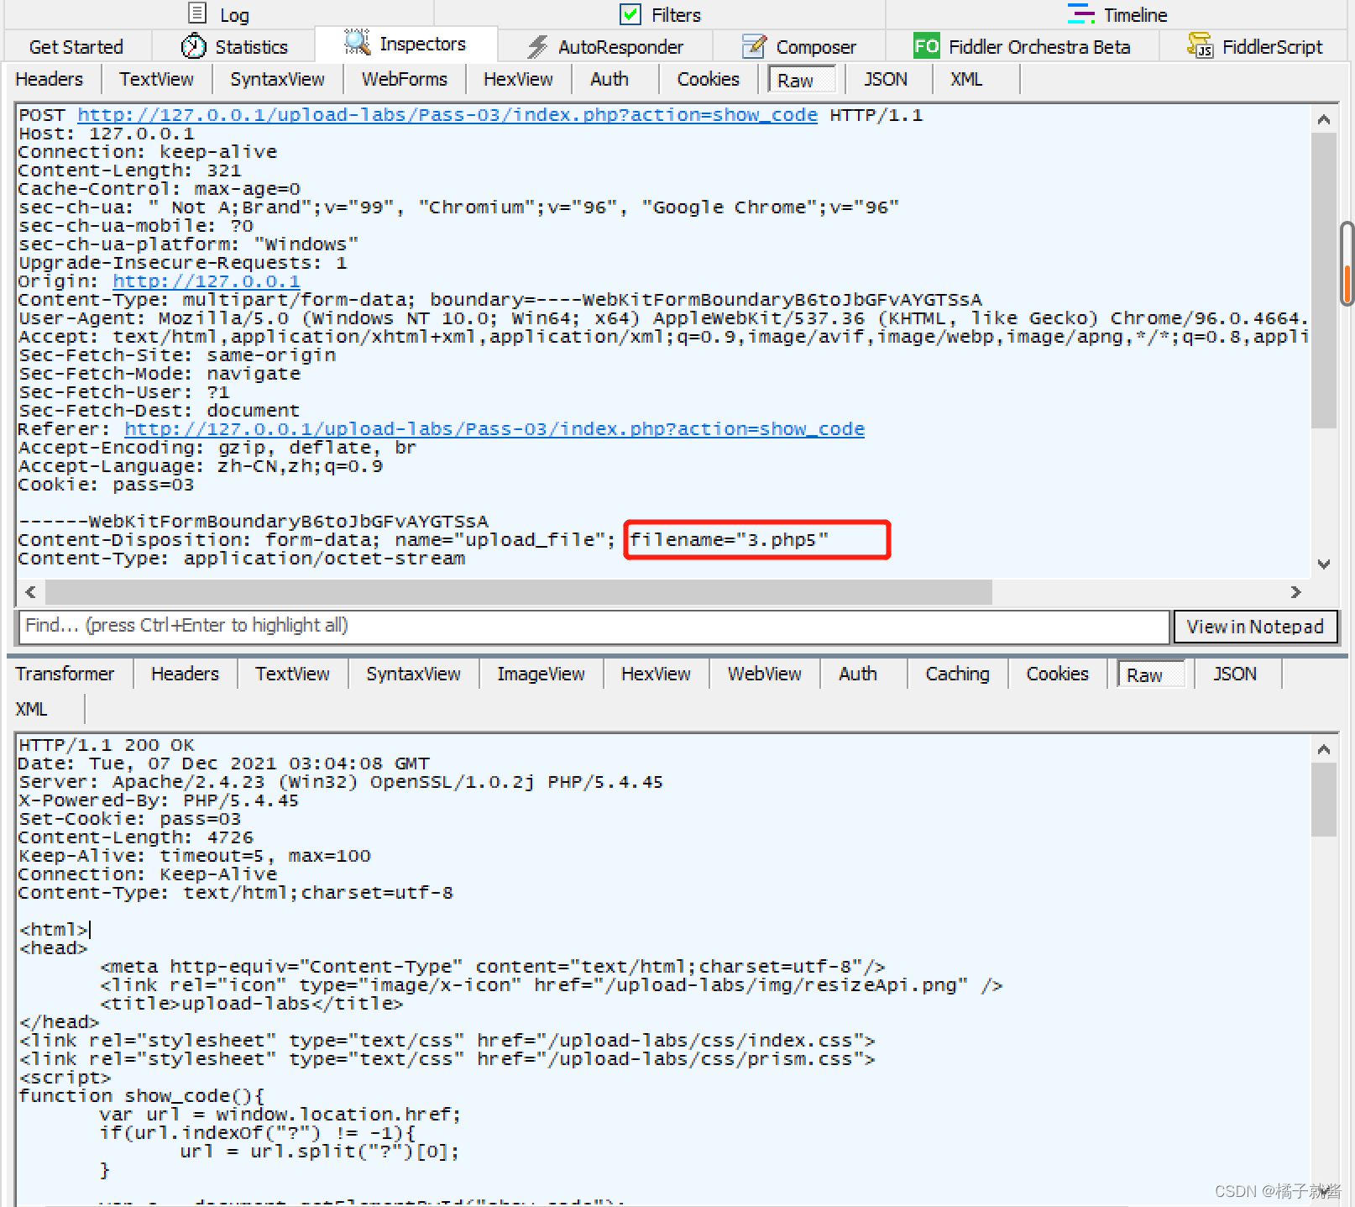Select request Headers tab

pyautogui.click(x=50, y=79)
